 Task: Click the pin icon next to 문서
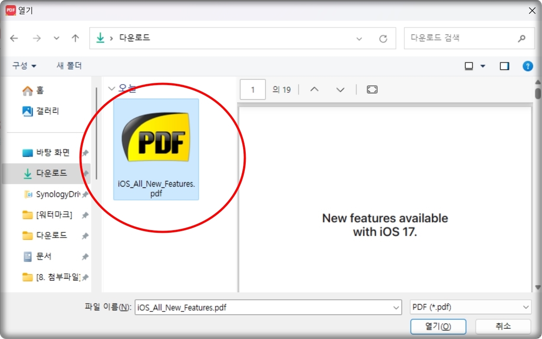tap(85, 257)
